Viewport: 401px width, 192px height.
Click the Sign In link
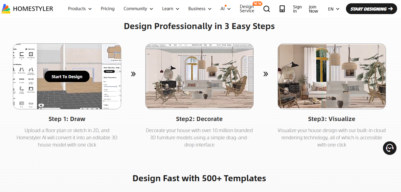tap(297, 9)
